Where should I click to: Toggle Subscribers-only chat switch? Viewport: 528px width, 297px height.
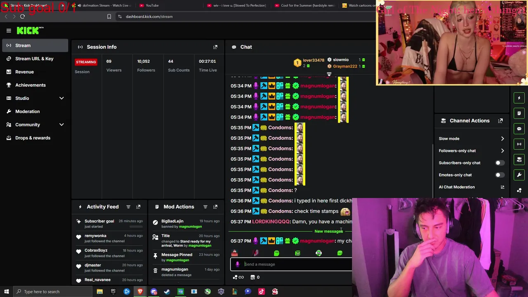coord(499,163)
